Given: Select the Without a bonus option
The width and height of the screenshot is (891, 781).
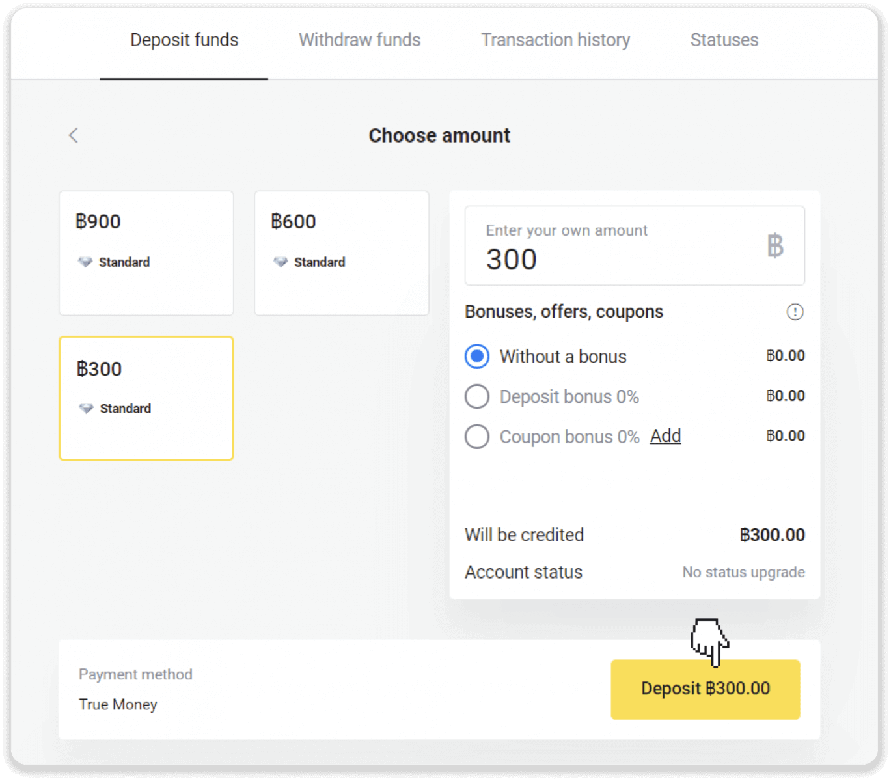Looking at the screenshot, I should 476,356.
